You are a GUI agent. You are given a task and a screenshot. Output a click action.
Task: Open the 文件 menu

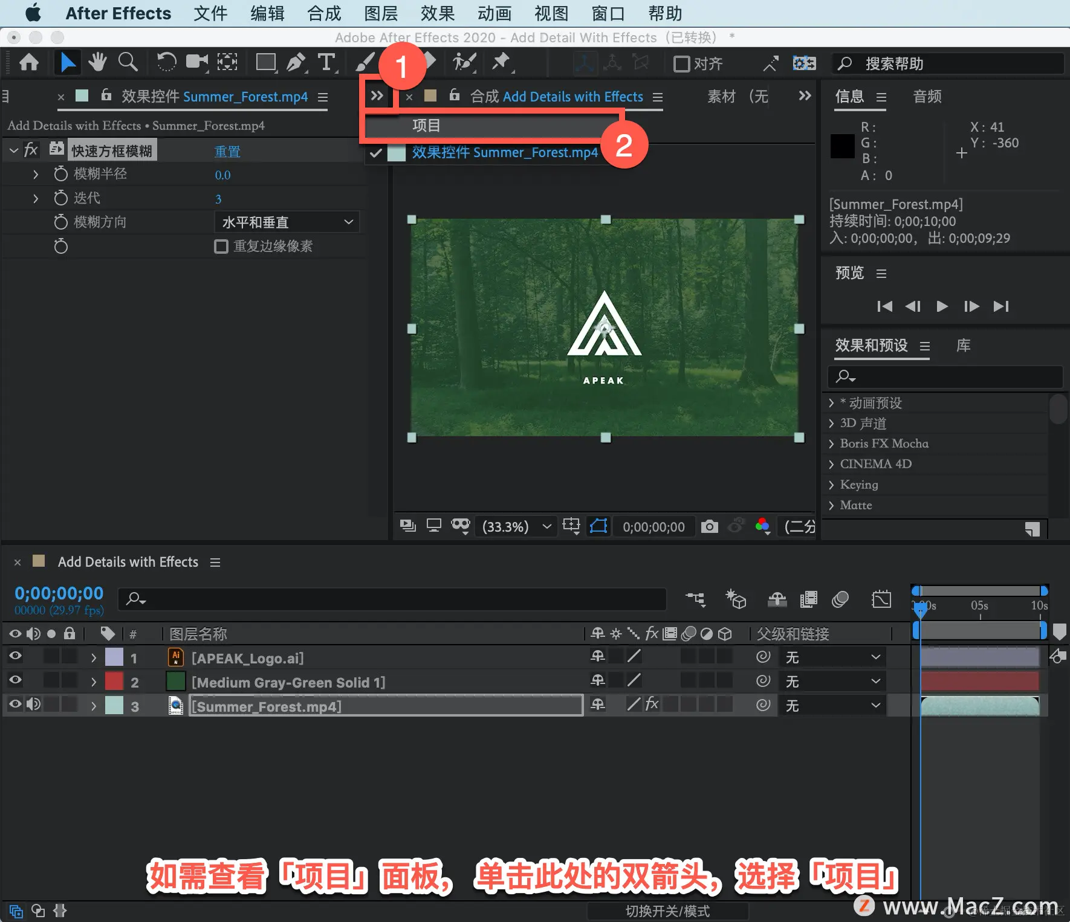coord(210,13)
